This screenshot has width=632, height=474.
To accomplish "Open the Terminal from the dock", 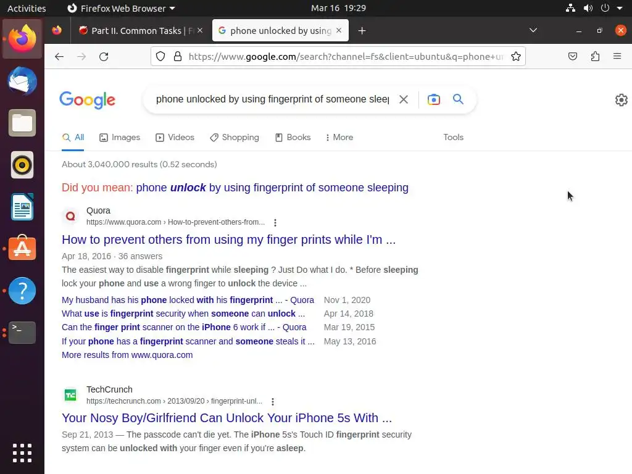I will pyautogui.click(x=22, y=333).
